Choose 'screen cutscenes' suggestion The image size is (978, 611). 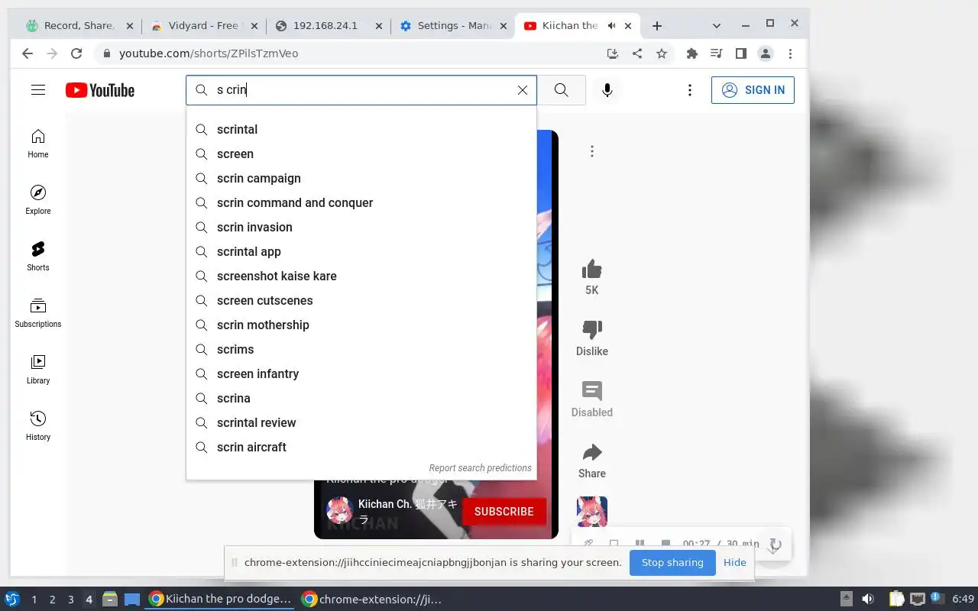click(361, 301)
